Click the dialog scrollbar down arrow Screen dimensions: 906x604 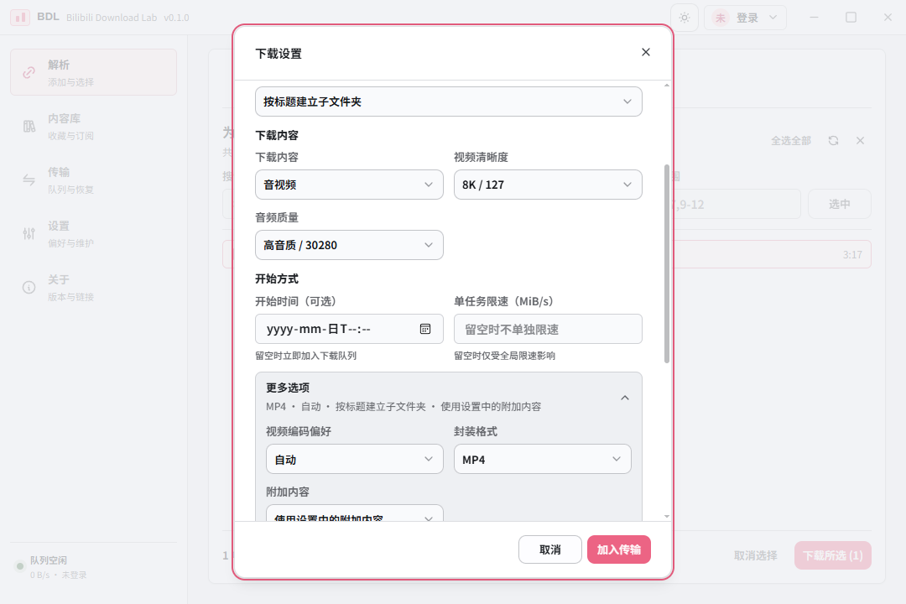667,516
